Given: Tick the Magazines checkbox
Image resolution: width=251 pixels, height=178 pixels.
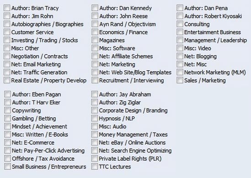Looking at the screenshot, I should click(95, 40).
